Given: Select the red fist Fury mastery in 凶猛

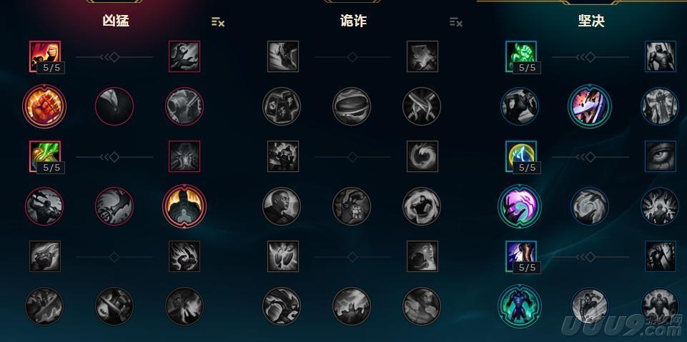Looking at the screenshot, I should 45,56.
